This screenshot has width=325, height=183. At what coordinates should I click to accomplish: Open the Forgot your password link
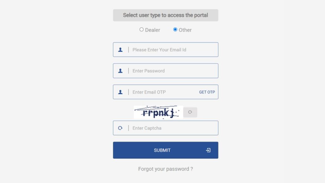point(166,169)
